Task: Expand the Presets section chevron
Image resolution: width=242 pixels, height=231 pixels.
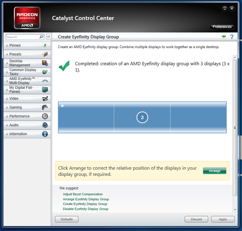Action: pos(7,54)
